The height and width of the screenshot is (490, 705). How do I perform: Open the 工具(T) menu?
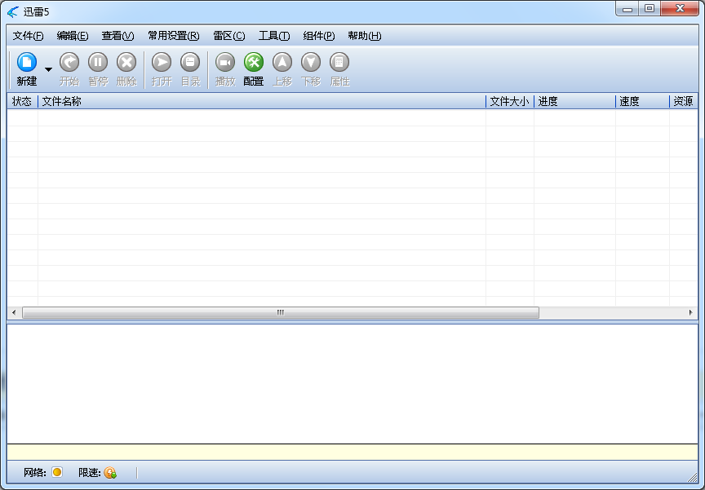point(274,36)
